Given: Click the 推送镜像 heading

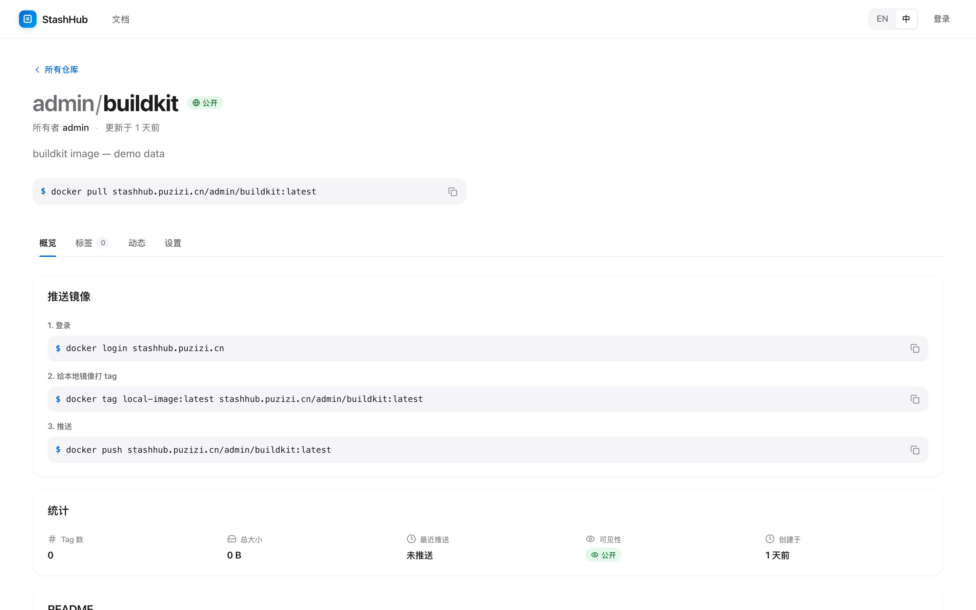Looking at the screenshot, I should [69, 297].
